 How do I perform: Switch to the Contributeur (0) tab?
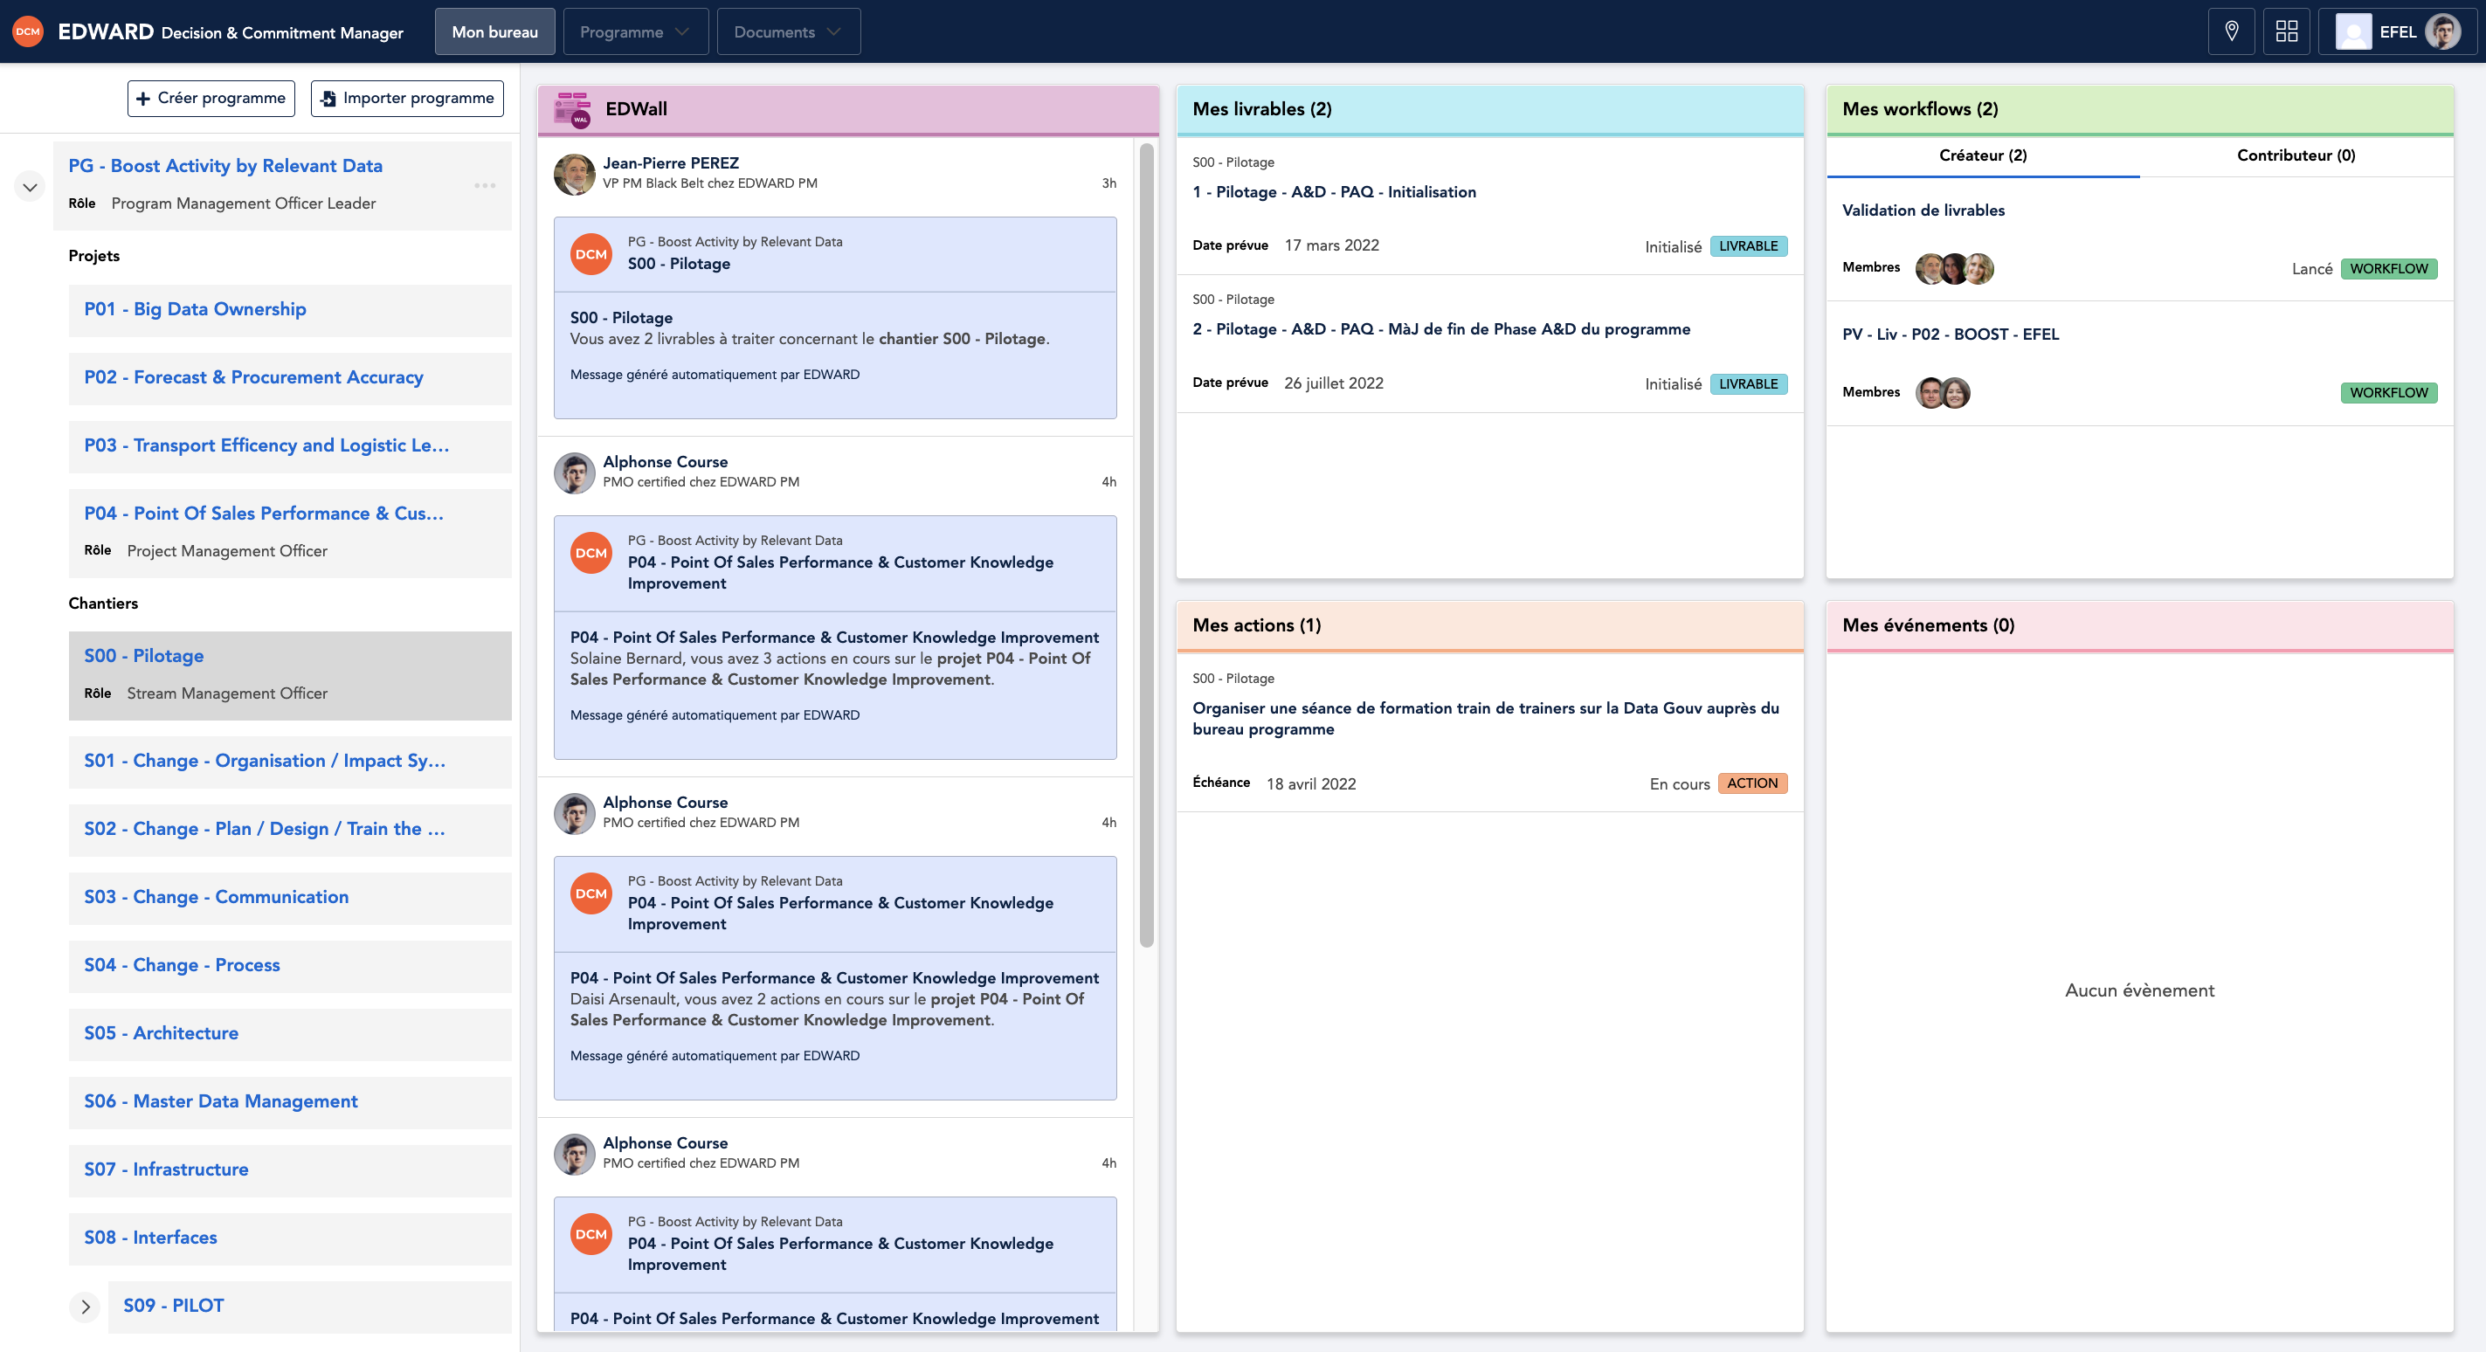tap(2295, 155)
